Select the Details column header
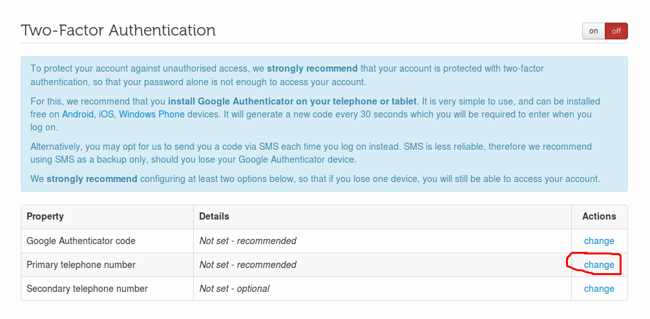 [214, 216]
